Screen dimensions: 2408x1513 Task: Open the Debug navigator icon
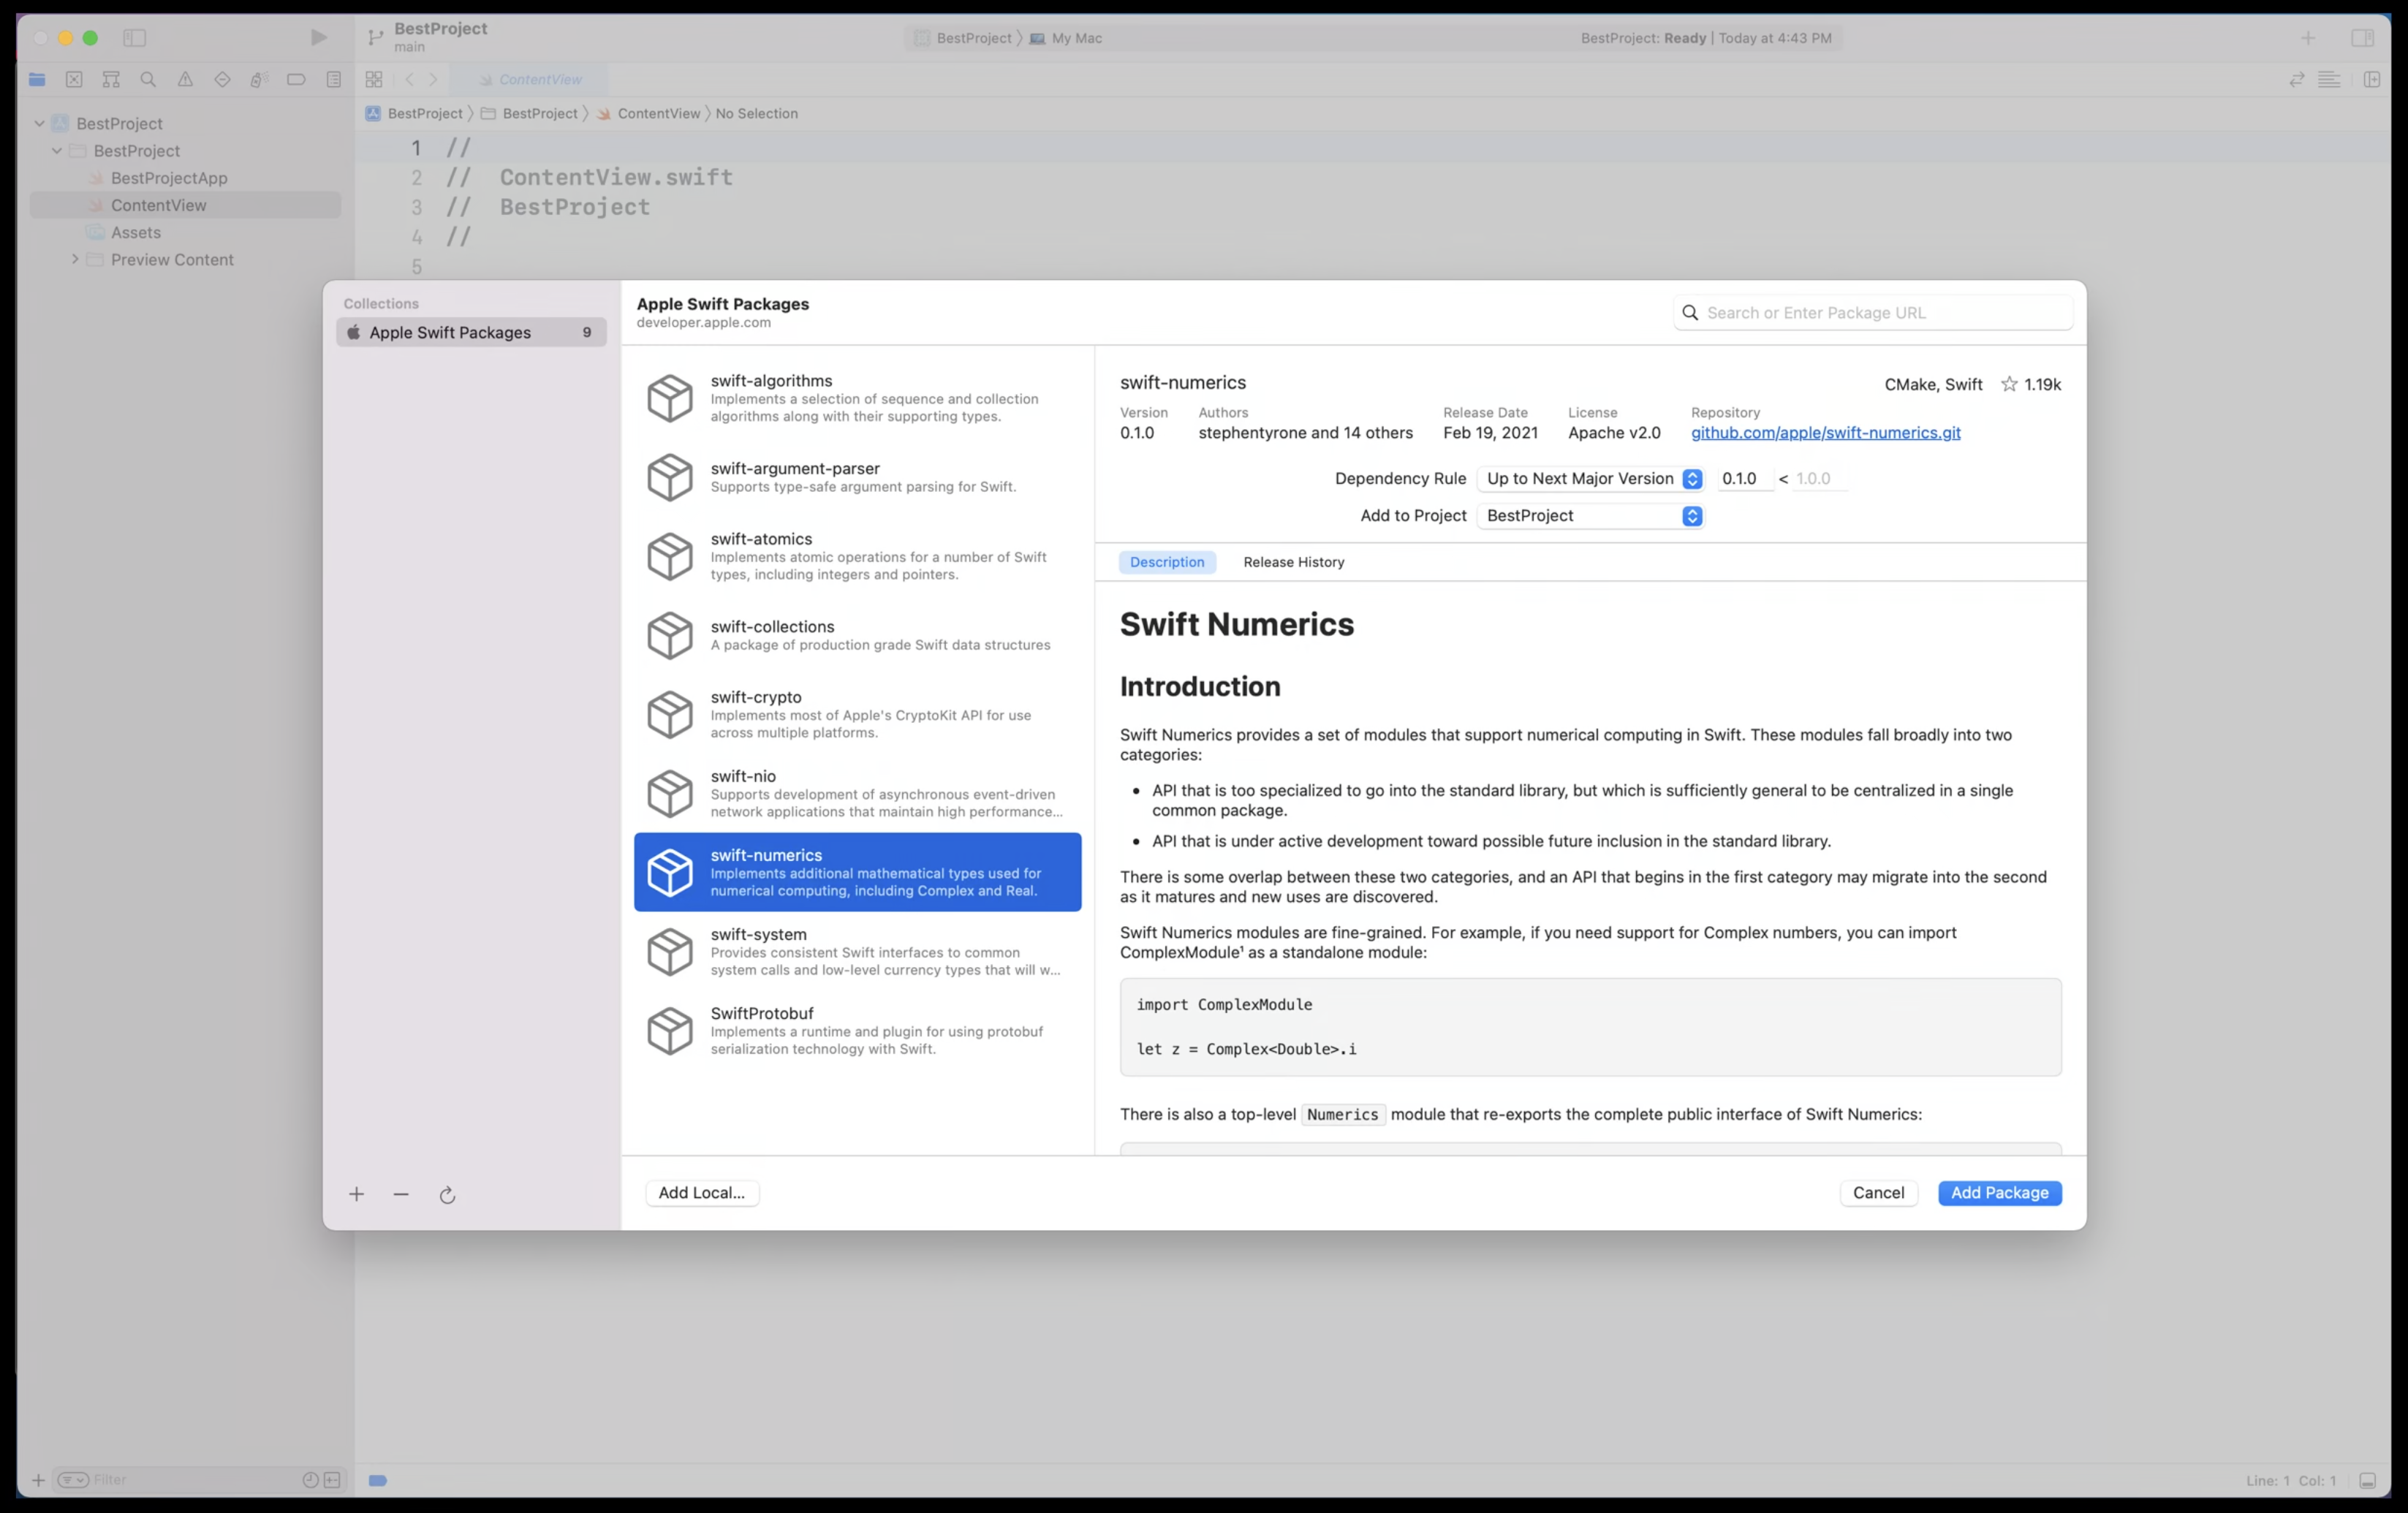259,80
